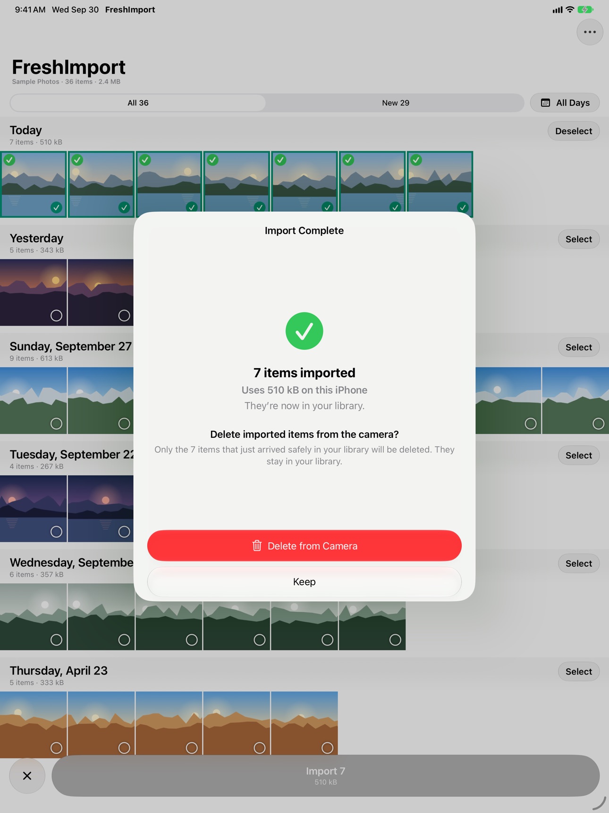Select all Tuesday, September 22 items
The image size is (609, 813).
click(x=578, y=455)
